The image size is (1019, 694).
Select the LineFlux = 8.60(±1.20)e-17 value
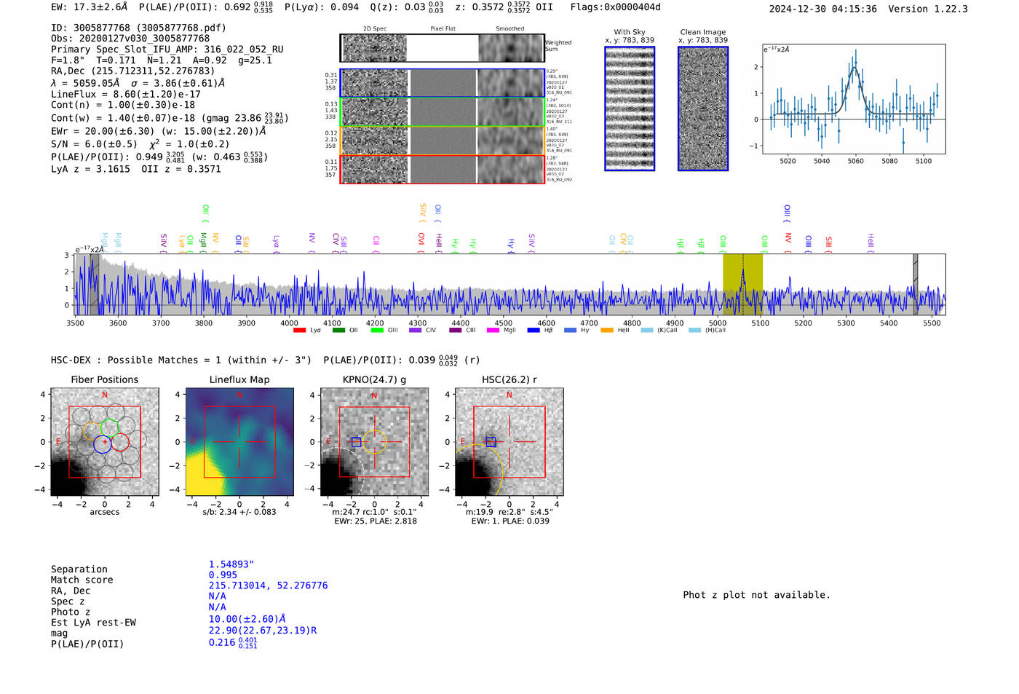(x=126, y=94)
